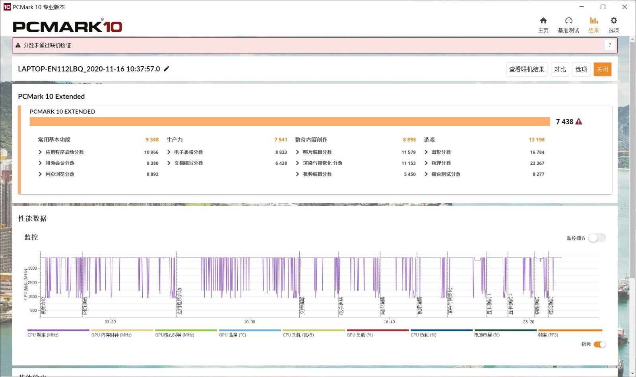Click the 渲染与视觉化 marker on the chart
Image resolution: width=636 pixels, height=377 pixels.
pos(450,302)
